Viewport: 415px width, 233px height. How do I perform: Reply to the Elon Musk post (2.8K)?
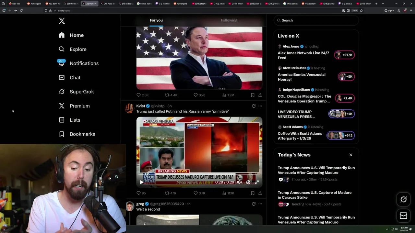pos(142,95)
